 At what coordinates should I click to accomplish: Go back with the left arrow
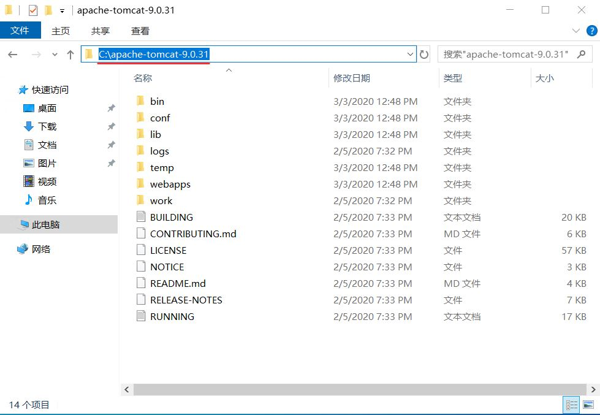click(13, 55)
